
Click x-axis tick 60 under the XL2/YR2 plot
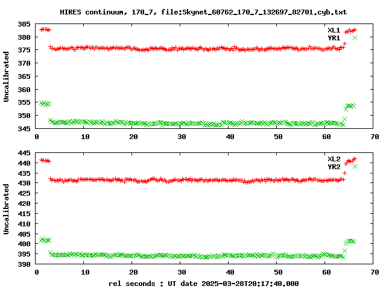pos(326,272)
